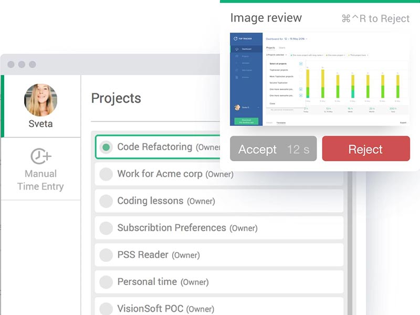Choose the PSS Reader project radio button
Screen dimensions: 420x315
(x=106, y=255)
